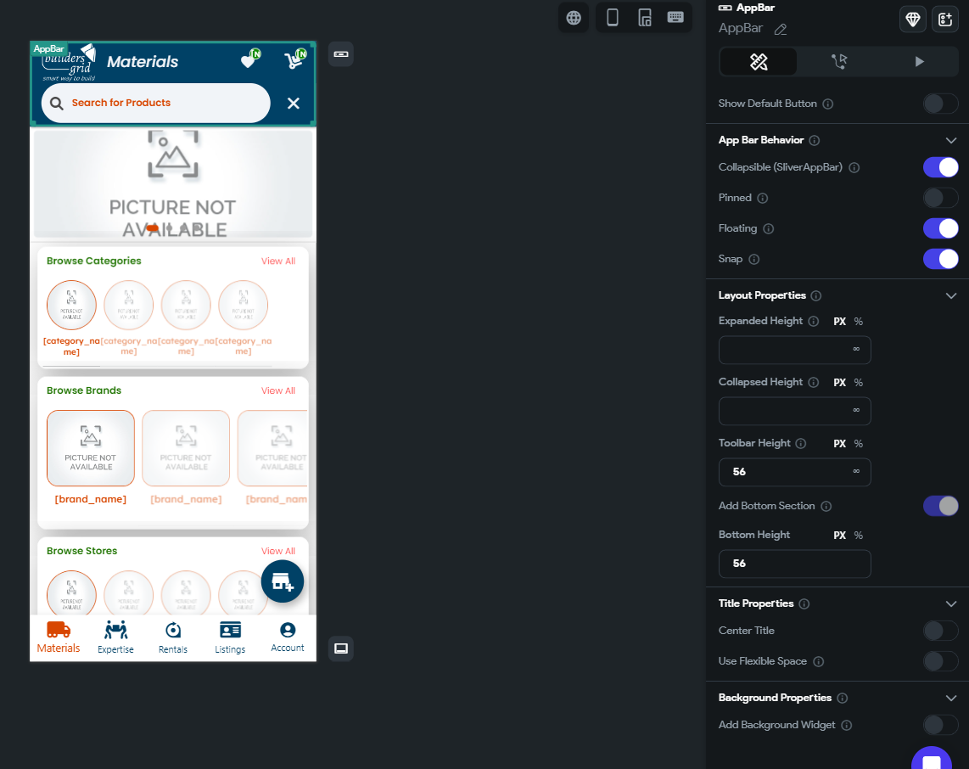Switch to mobile phone preview mode

[x=612, y=17]
